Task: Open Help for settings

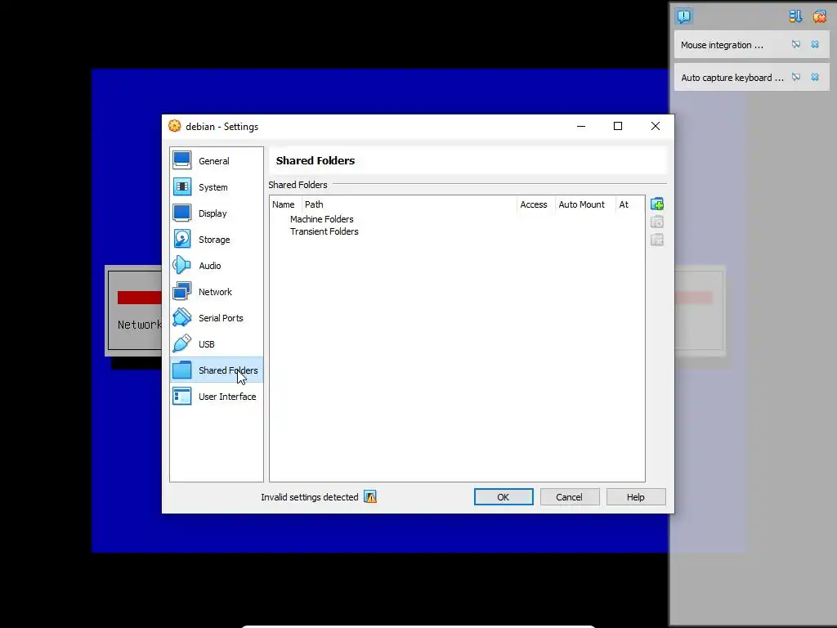Action: click(636, 496)
